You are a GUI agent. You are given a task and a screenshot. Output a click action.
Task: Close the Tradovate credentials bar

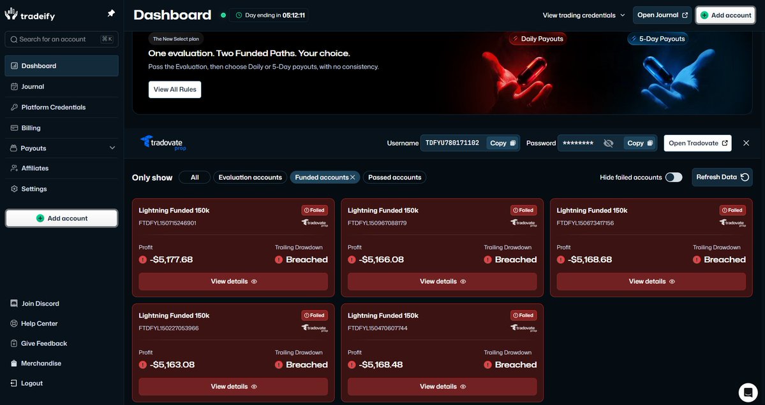coord(746,143)
